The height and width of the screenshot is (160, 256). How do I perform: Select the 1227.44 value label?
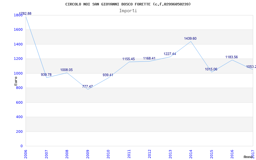point(170,54)
